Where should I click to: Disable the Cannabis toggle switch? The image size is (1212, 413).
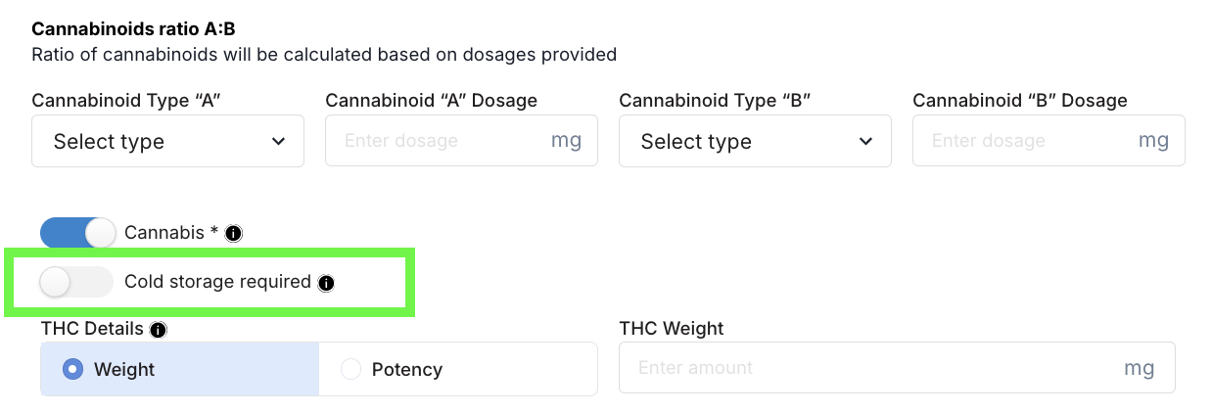tap(77, 234)
